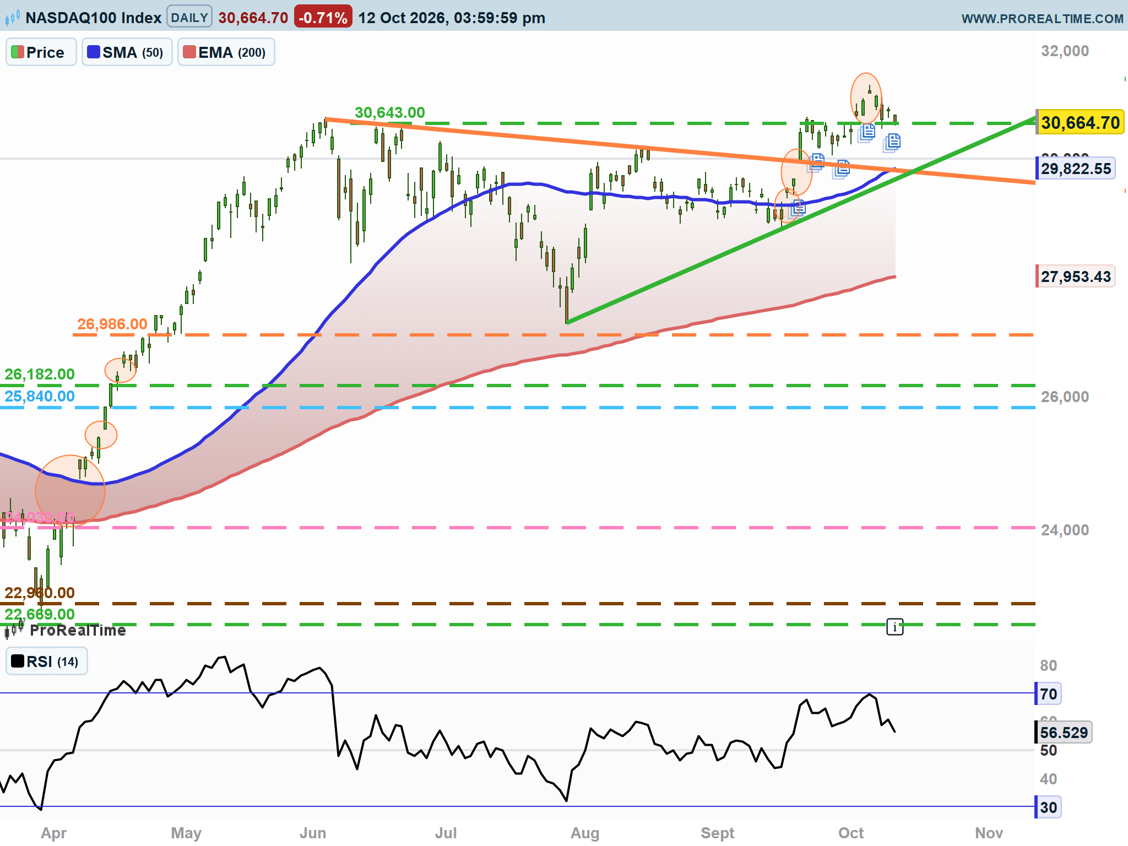Image resolution: width=1128 pixels, height=846 pixels.
Task: Click the Aug label on the time axis
Action: (x=585, y=833)
